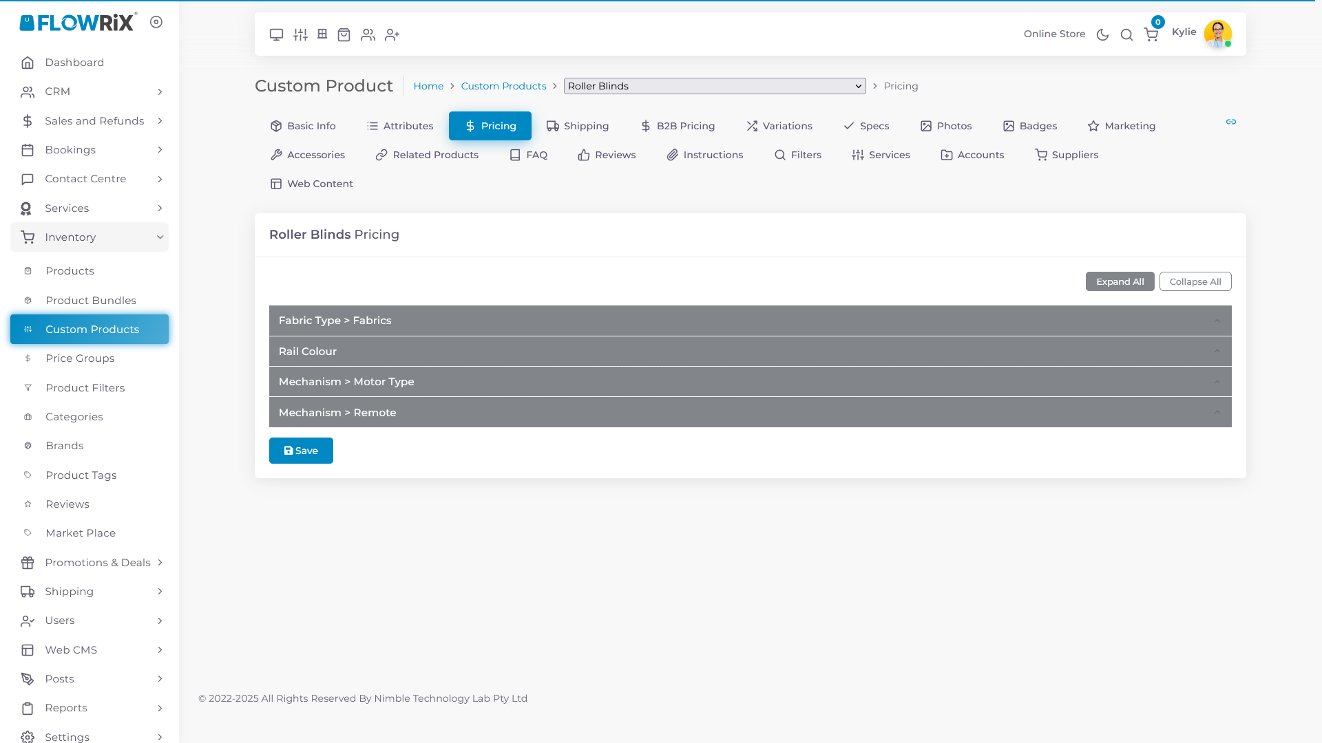This screenshot has width=1322, height=743.
Task: Switch to the B2B Pricing tab
Action: (678, 126)
